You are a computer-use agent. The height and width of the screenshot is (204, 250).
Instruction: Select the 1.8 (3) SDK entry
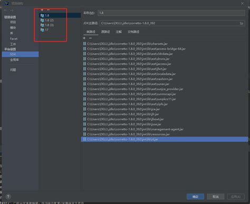point(60,25)
